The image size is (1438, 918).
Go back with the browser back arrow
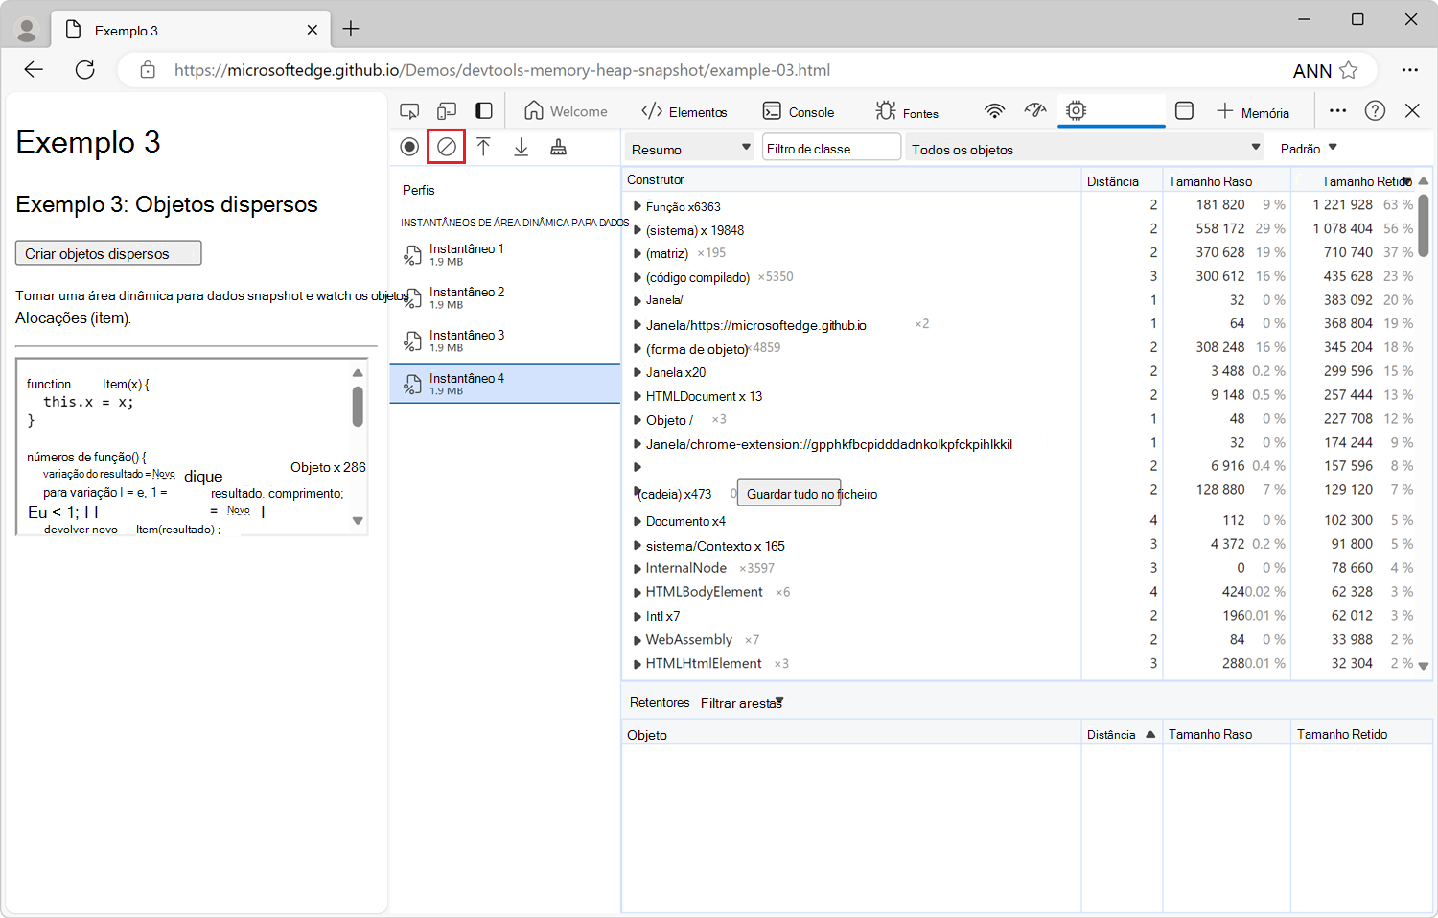coord(35,70)
